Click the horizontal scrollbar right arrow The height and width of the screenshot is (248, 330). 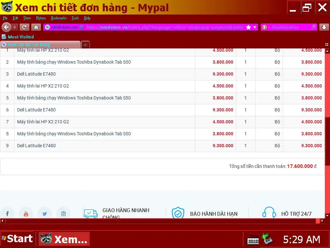coord(322,221)
